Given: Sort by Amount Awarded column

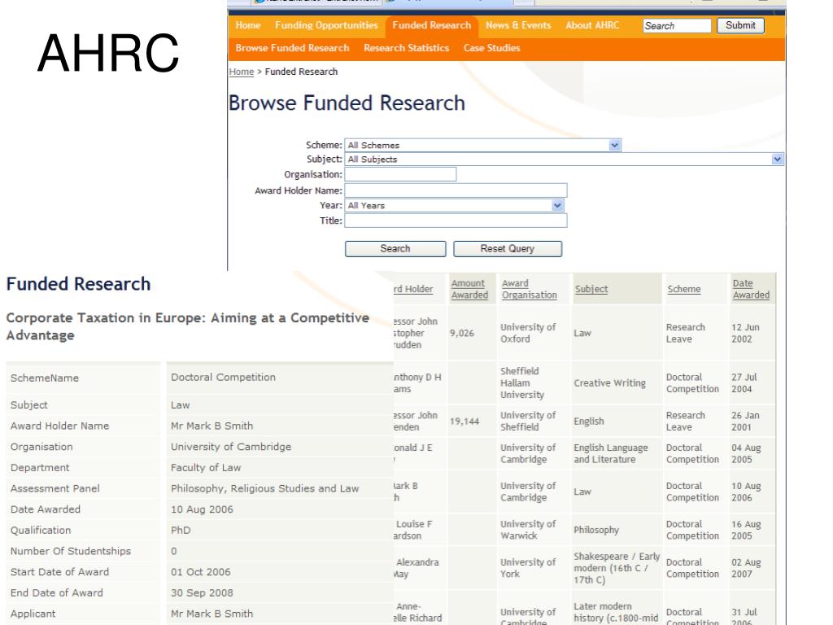Looking at the screenshot, I should click(x=469, y=289).
